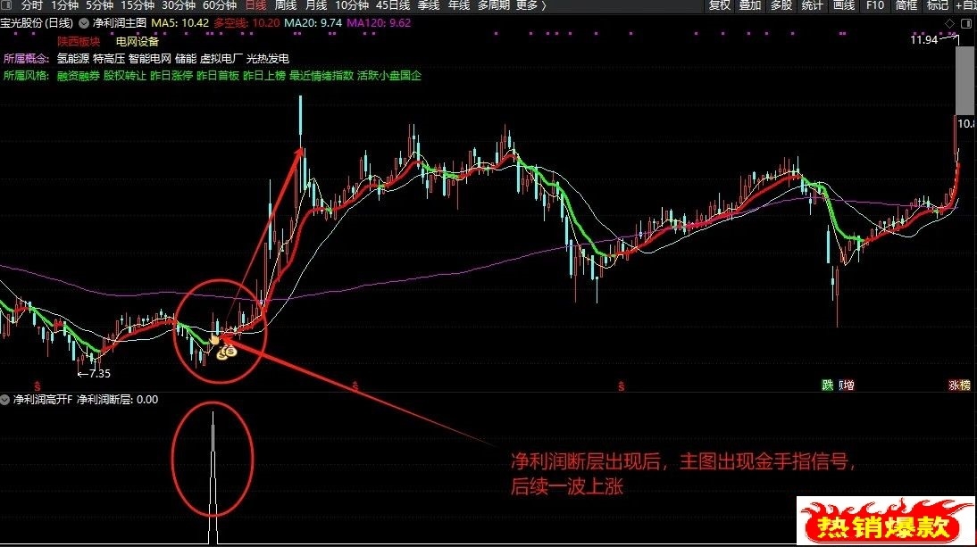The width and height of the screenshot is (977, 547).
Task: Toggle the side panel layout icon
Action: click(x=965, y=24)
